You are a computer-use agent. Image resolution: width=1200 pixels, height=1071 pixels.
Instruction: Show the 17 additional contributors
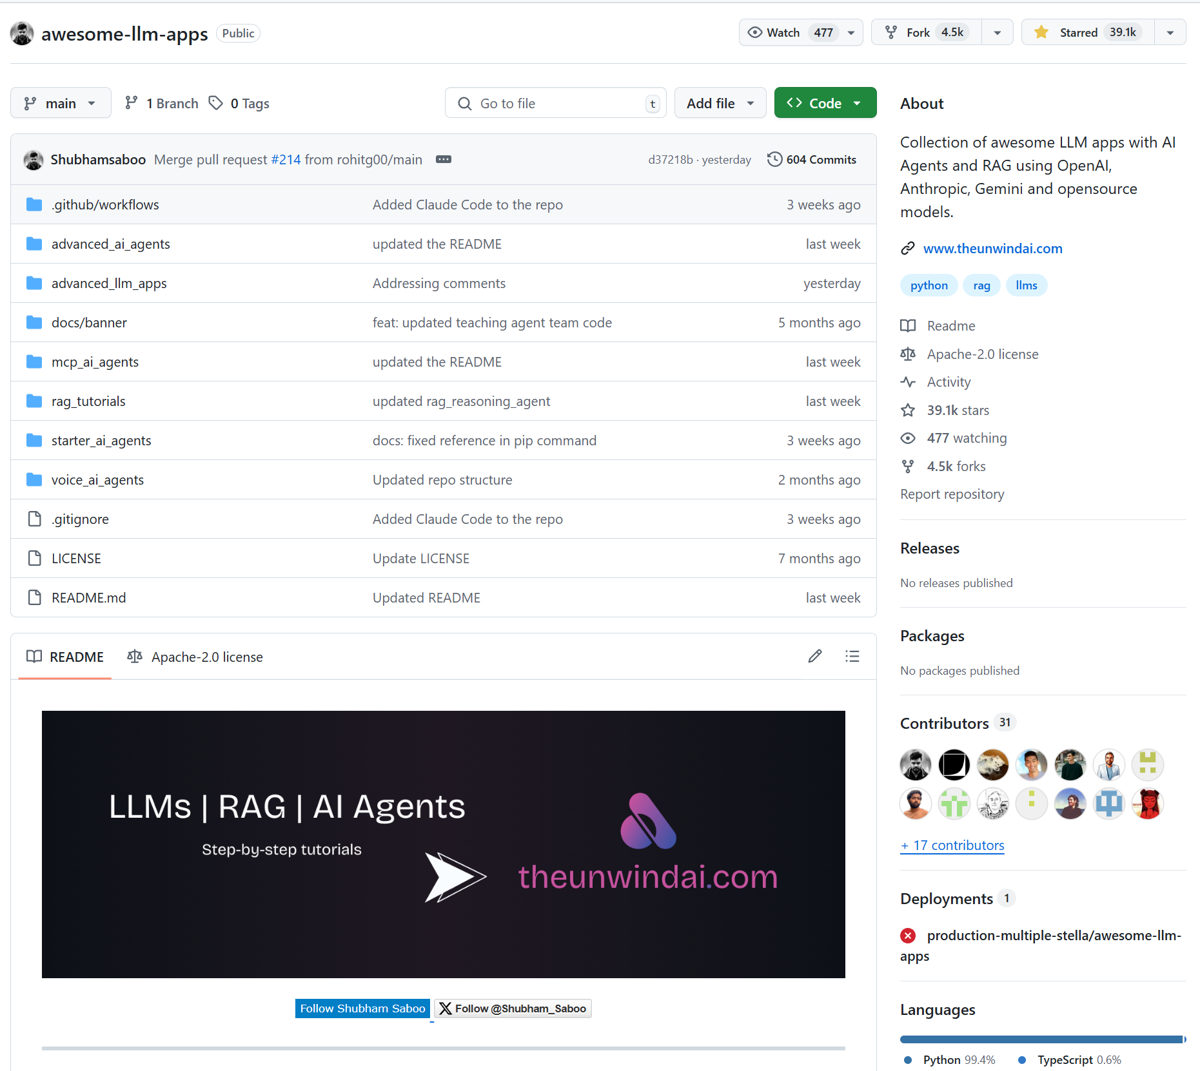pos(952,845)
